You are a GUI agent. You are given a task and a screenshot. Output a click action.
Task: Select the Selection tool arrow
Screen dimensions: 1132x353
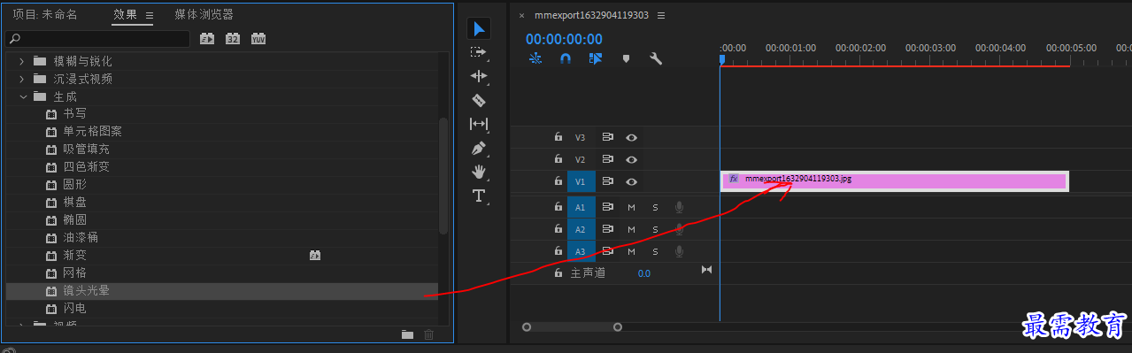(x=479, y=28)
